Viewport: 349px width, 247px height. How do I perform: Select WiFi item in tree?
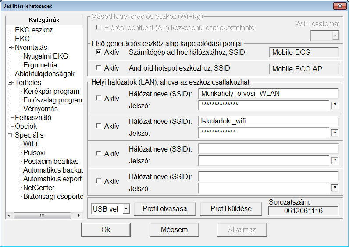[x=30, y=144]
